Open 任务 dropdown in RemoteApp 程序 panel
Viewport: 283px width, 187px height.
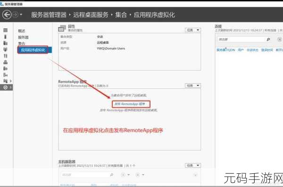[x=193, y=85]
